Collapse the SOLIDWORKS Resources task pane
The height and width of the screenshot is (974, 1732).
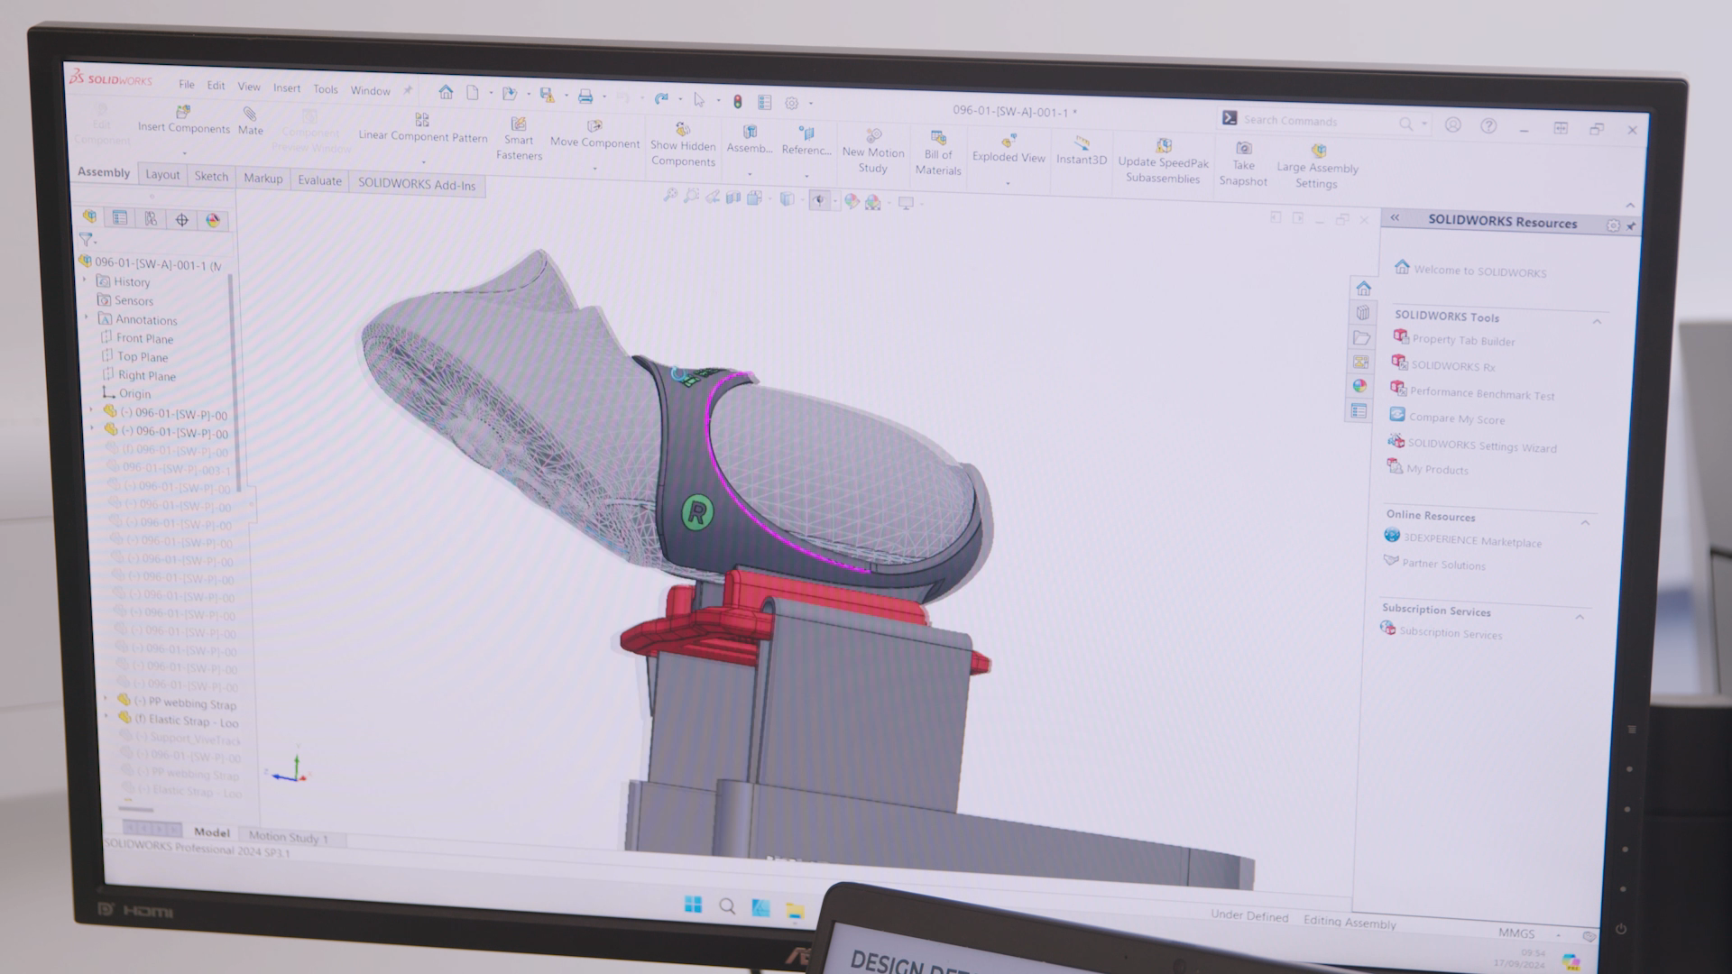pos(1395,217)
